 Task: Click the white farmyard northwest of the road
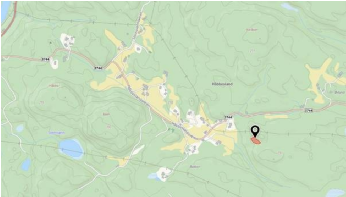pyautogui.click(x=67, y=41)
